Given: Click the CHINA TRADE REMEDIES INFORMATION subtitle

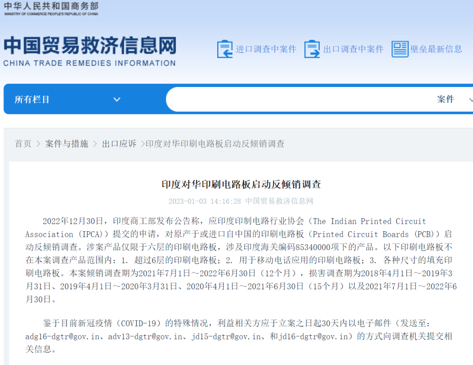Looking at the screenshot, I should (90, 63).
